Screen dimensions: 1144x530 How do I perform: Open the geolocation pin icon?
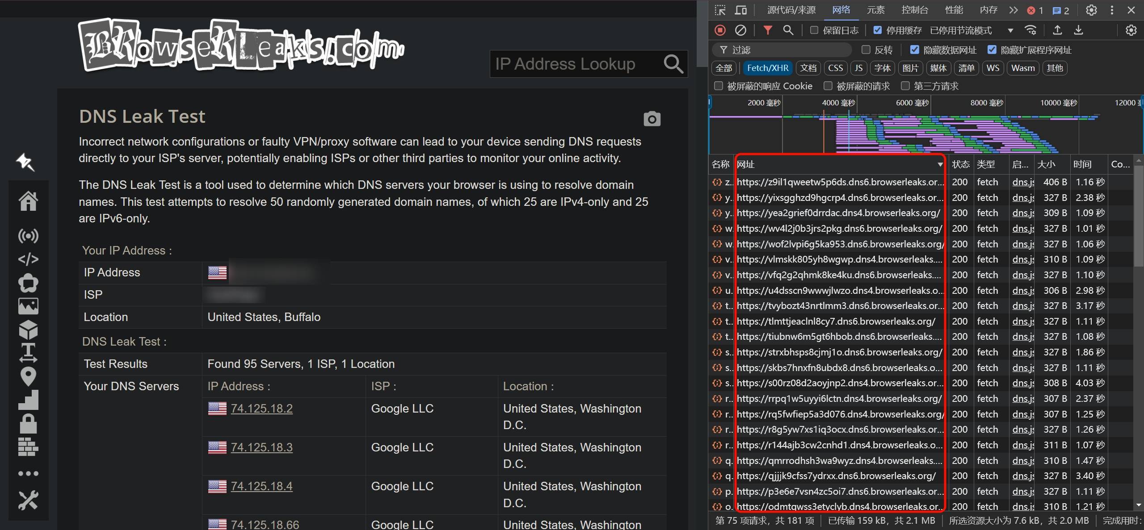(28, 376)
